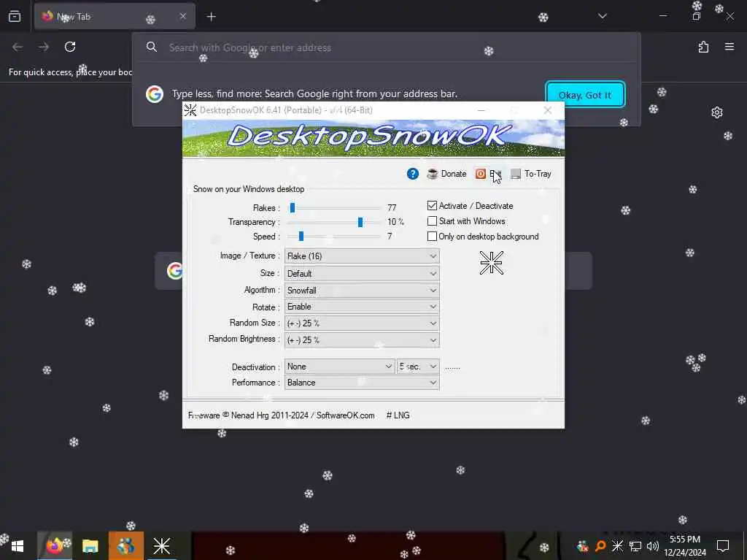This screenshot has height=560, width=747.
Task: Open the Rotate dropdown showing Enable
Action: point(362,307)
